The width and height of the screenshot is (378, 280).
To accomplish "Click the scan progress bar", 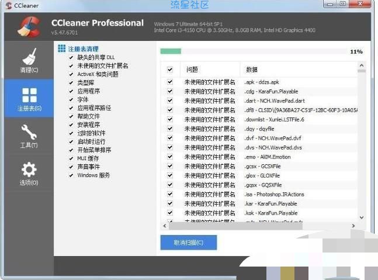I will [x=254, y=51].
